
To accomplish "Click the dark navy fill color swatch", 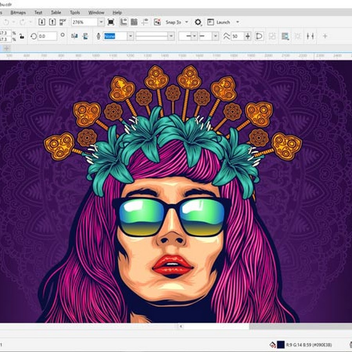I will tap(280, 345).
